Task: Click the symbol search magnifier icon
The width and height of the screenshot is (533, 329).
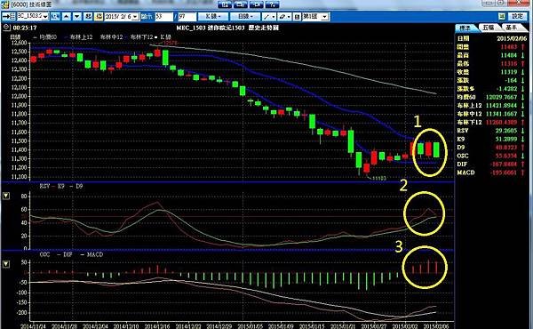Action: click(x=55, y=16)
